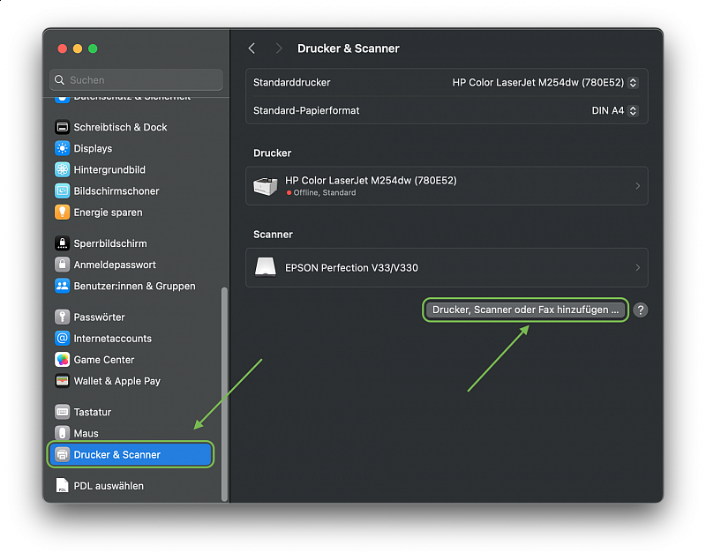Screen dimensions: 706x560
Task: Click the Hintergrundbild flower icon
Action: click(x=62, y=169)
